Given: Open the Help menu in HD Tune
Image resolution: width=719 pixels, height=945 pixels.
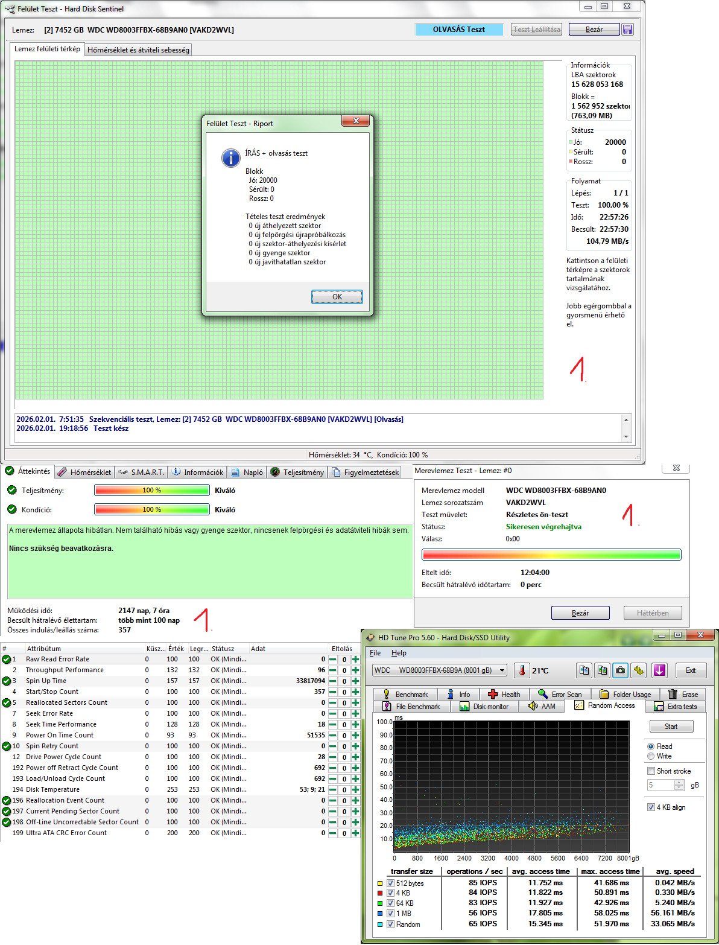Looking at the screenshot, I should 399,653.
